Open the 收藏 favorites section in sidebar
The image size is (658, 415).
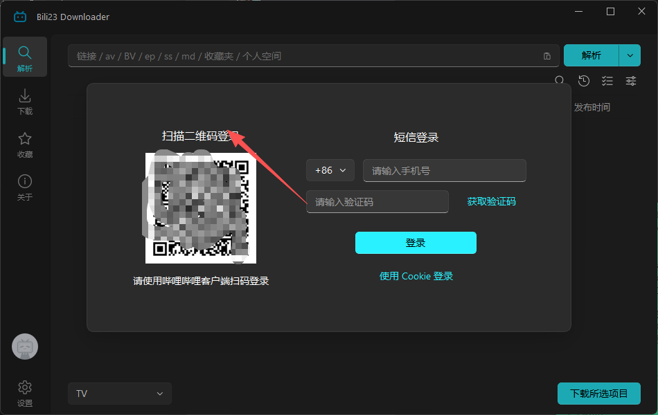25,145
